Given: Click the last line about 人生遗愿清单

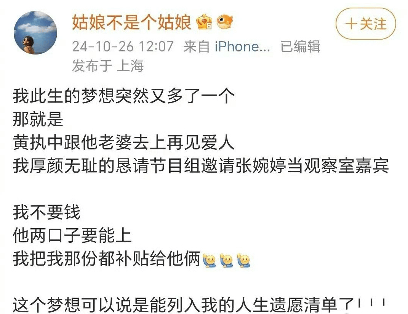Looking at the screenshot, I should click(x=199, y=304).
